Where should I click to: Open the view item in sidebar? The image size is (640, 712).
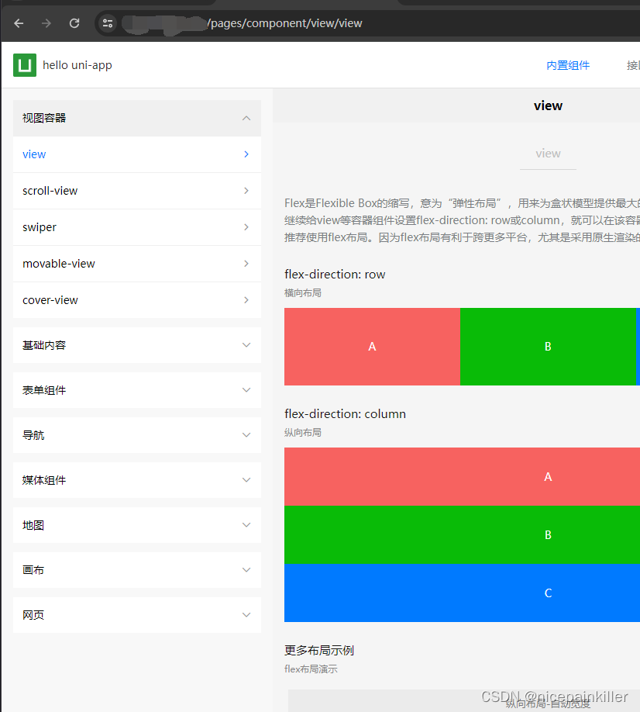coord(34,154)
